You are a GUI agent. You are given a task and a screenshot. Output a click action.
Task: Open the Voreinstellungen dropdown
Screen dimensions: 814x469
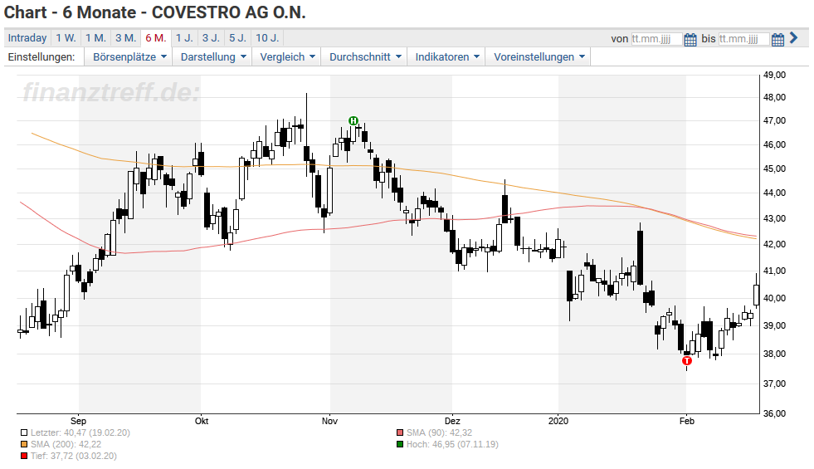coord(539,57)
